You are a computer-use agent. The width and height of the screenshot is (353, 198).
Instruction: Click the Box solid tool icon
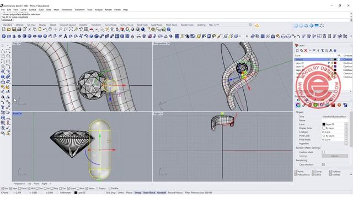point(24,36)
